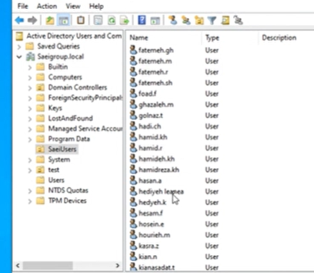This screenshot has width=314, height=273.
Task: Open Help via blue question icon
Action: pyautogui.click(x=142, y=21)
